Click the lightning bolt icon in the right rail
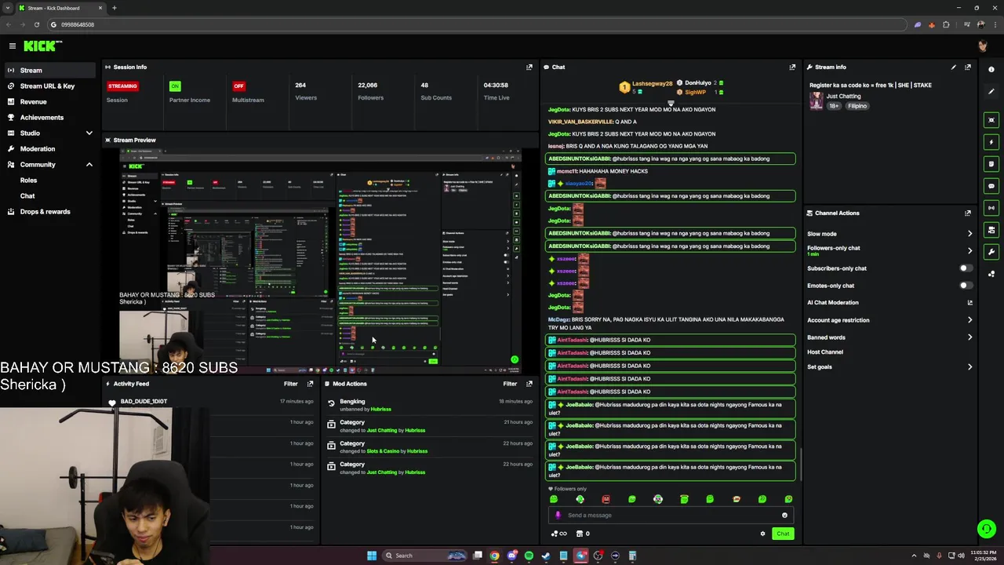This screenshot has width=1004, height=565. point(991,142)
